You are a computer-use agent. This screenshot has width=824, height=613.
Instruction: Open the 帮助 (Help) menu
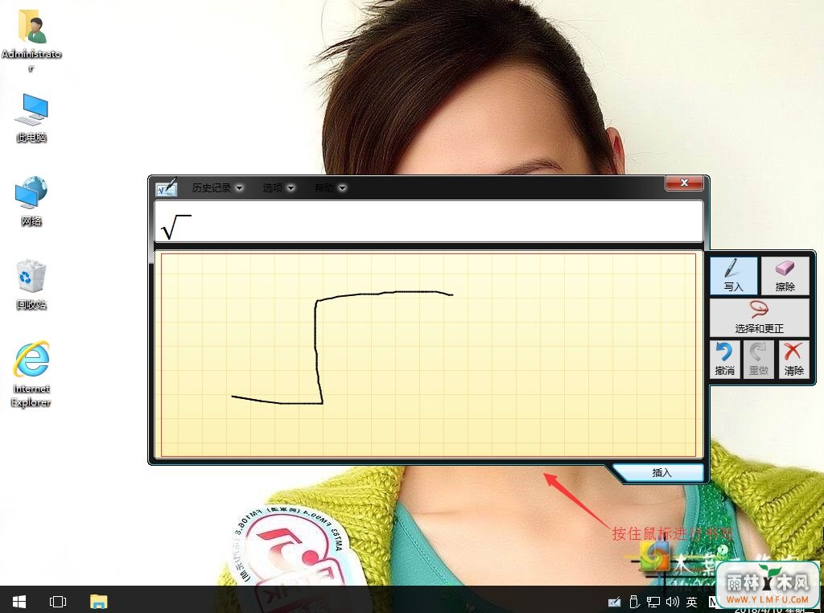330,187
